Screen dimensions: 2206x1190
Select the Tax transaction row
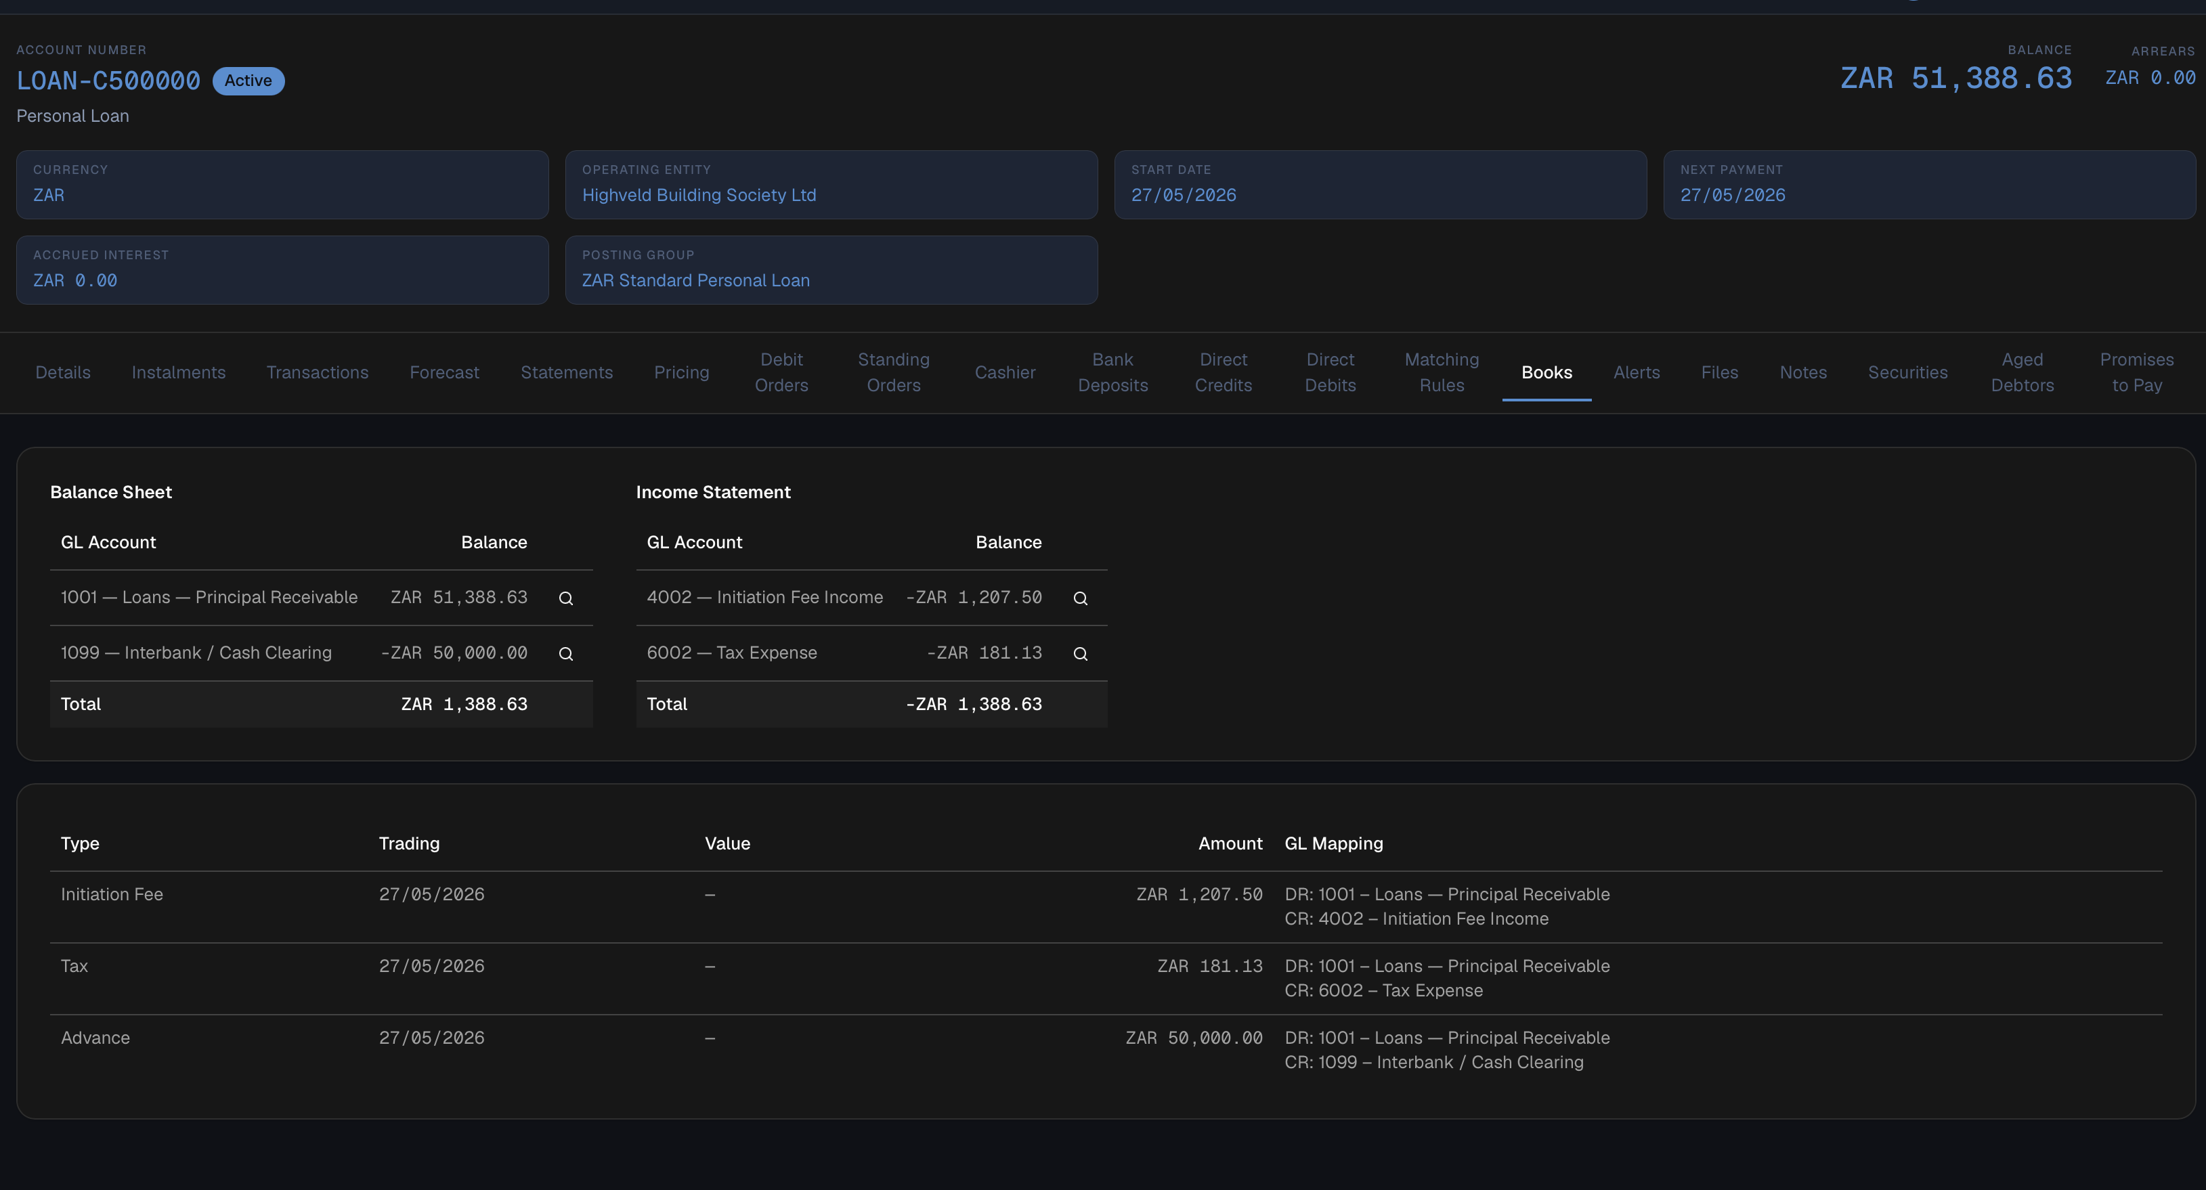(x=1106, y=979)
